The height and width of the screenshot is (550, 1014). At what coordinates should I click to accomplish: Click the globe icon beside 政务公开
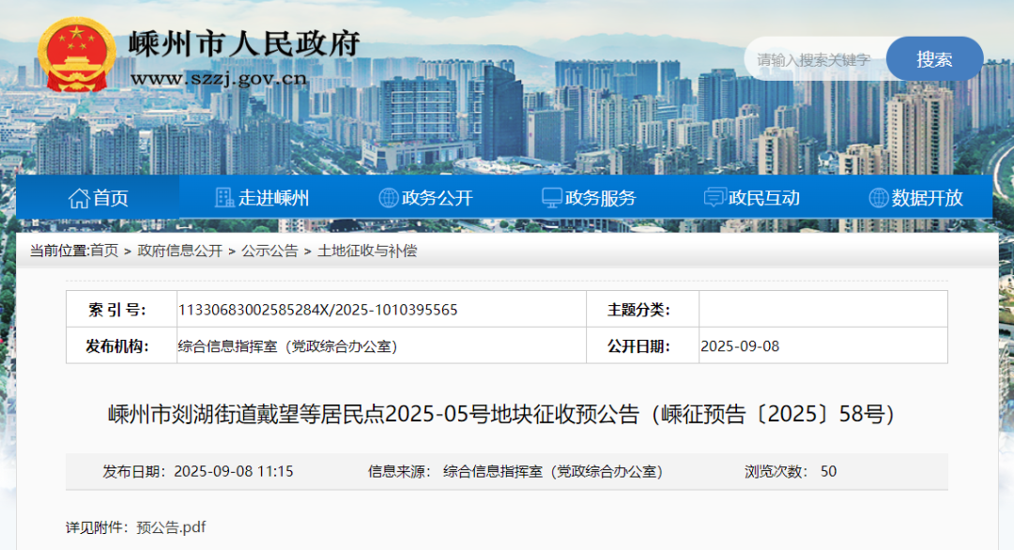(388, 198)
